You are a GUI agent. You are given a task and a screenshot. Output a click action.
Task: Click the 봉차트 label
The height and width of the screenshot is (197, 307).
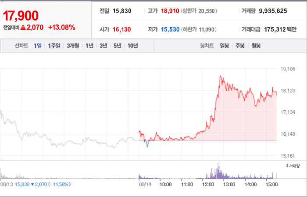(207, 46)
